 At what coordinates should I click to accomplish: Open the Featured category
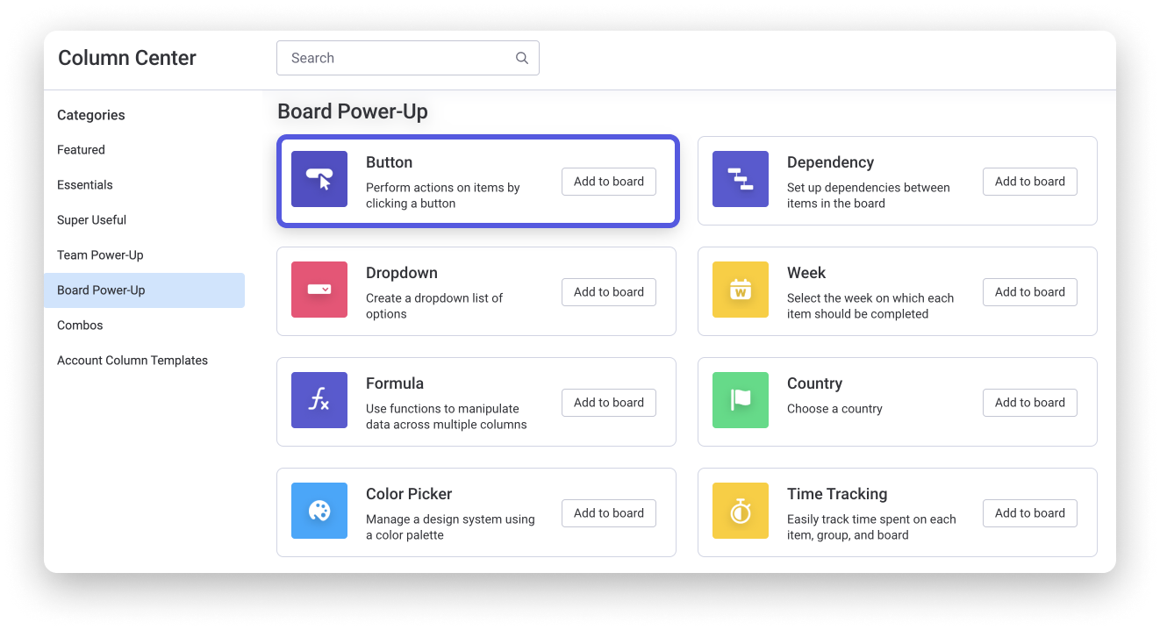point(144,150)
